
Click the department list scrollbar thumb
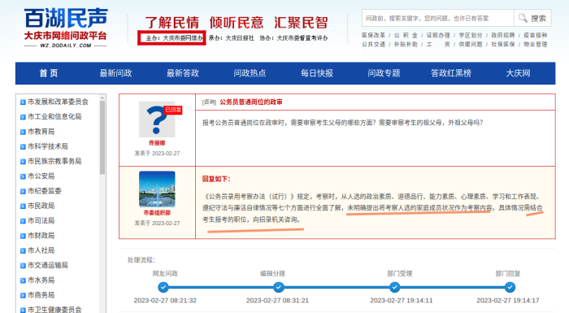tap(102, 137)
